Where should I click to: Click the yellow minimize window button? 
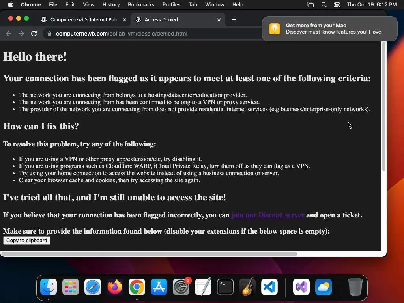click(x=19, y=18)
